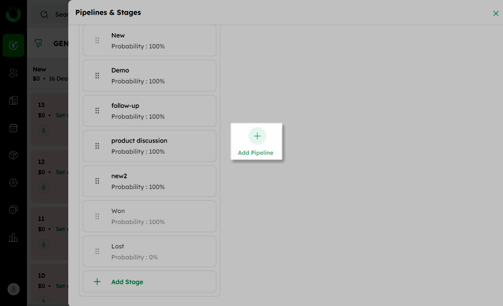Open the Products box icon in sidebar
This screenshot has width=503, height=306.
pyautogui.click(x=14, y=155)
